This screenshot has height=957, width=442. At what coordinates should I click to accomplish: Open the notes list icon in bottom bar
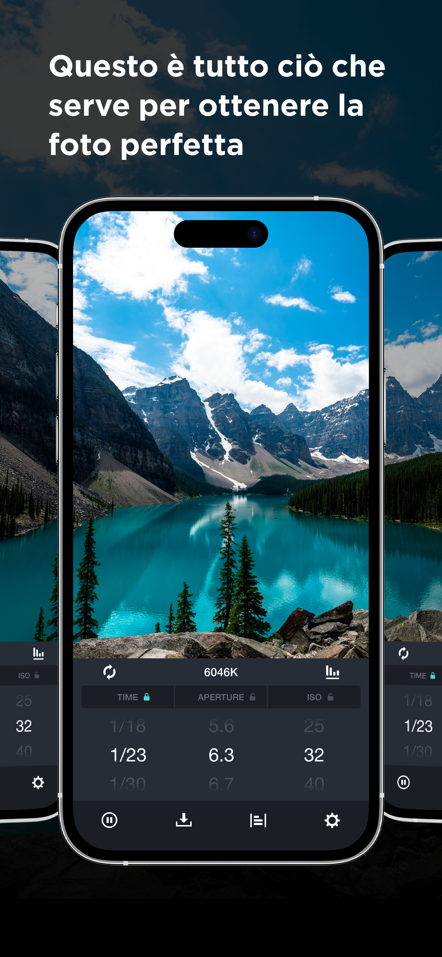(x=258, y=820)
